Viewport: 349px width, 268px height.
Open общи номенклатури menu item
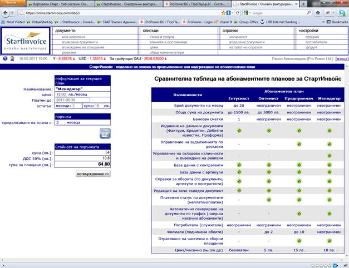pyautogui.click(x=167, y=52)
